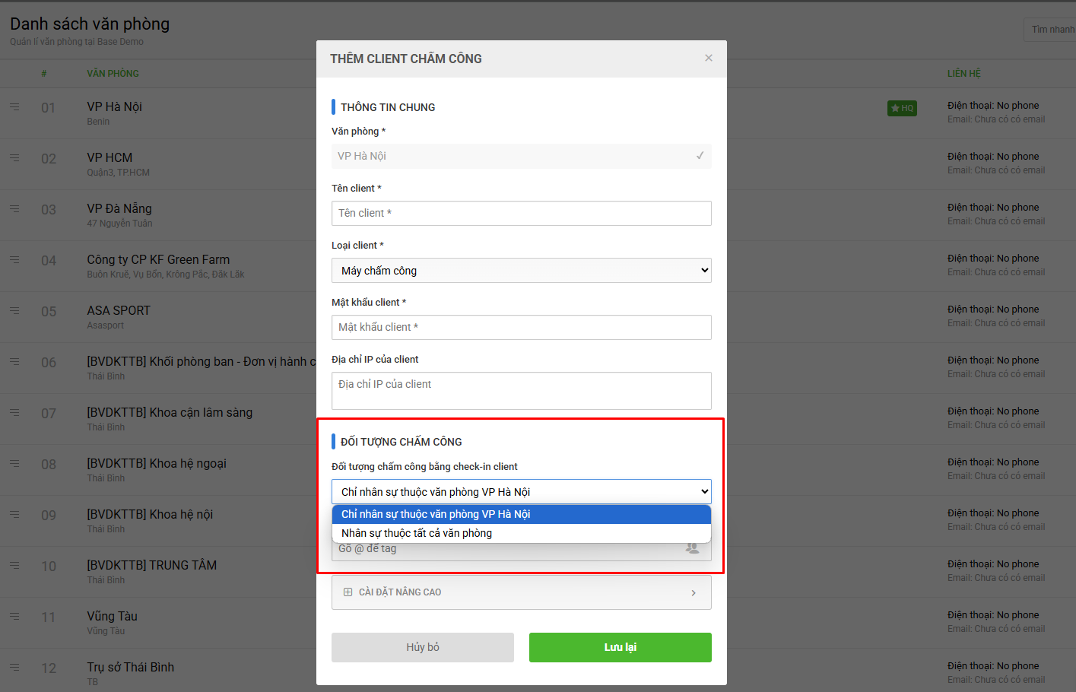Open [BVDKTTB] Khoa cận lâm sàng row

click(170, 412)
